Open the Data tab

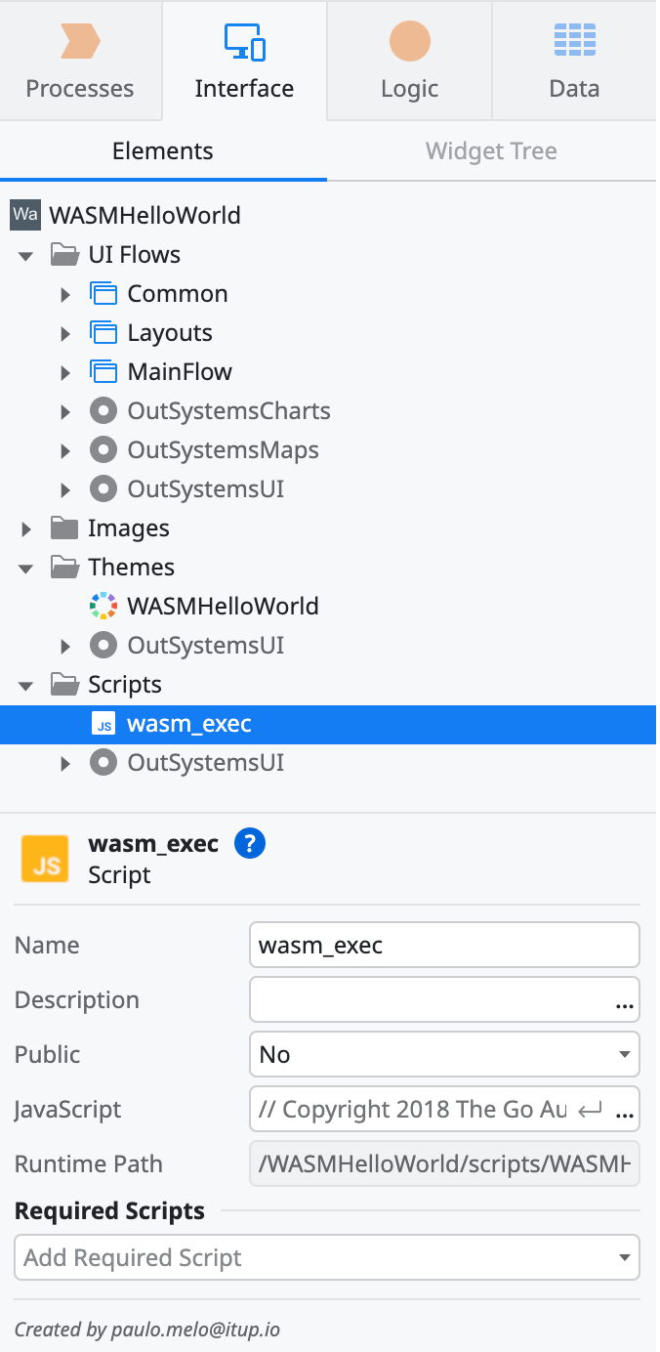574,61
